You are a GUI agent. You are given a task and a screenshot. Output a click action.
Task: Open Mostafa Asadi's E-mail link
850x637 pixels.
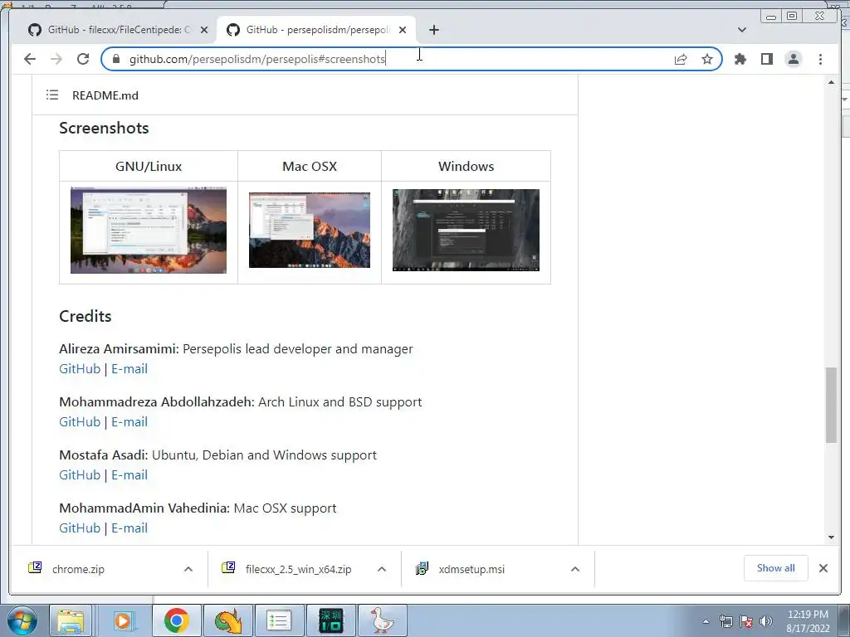tap(129, 475)
